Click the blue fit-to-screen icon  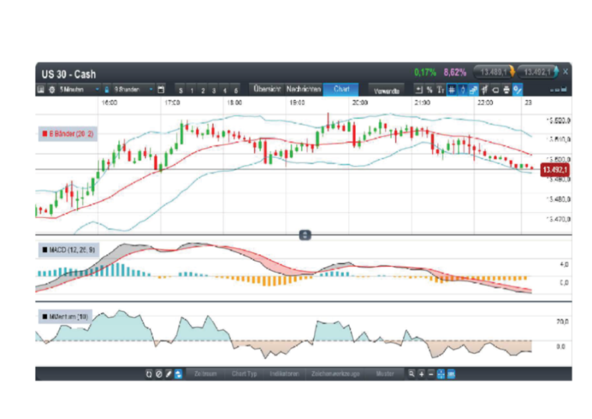point(441,374)
